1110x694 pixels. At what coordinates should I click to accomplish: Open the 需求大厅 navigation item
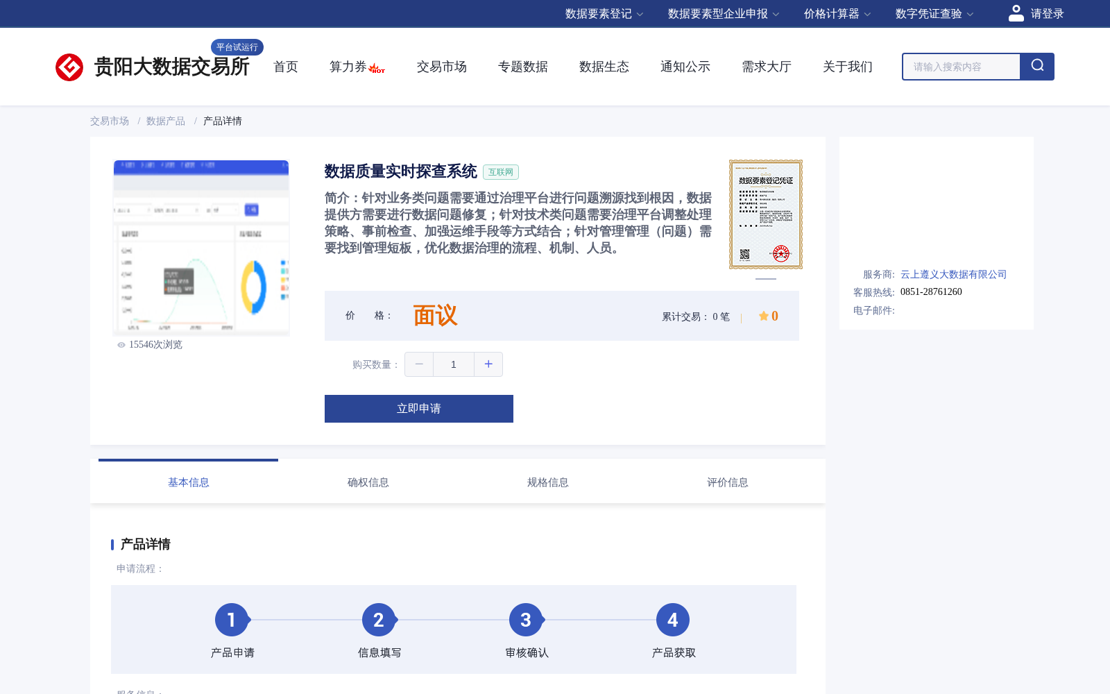coord(767,67)
